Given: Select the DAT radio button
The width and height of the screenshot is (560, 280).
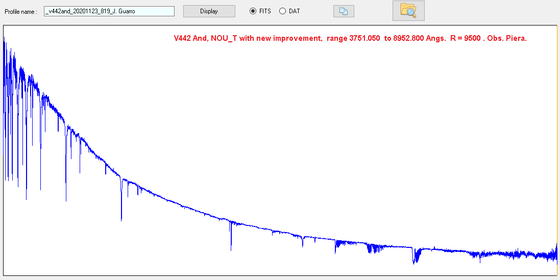Looking at the screenshot, I should [282, 11].
